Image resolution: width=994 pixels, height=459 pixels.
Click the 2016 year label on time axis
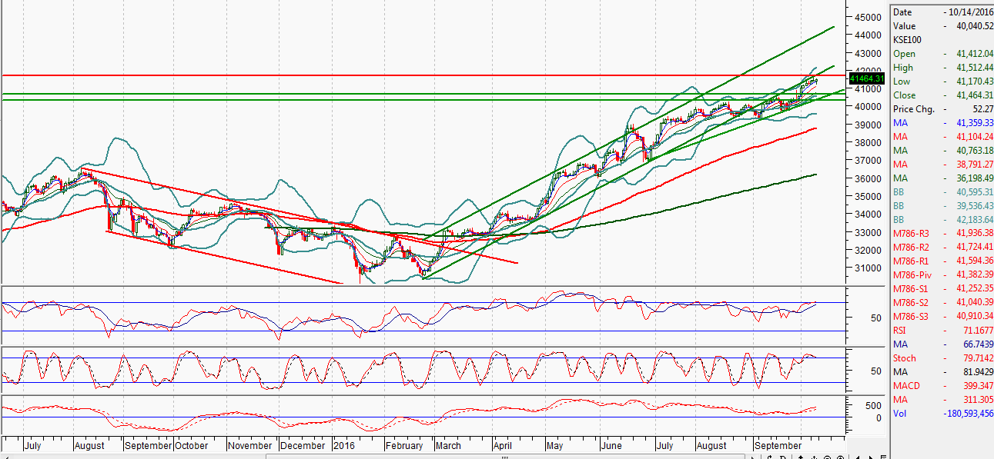tap(343, 445)
